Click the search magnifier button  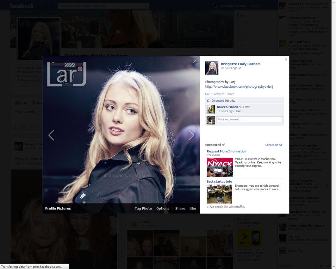point(146,6)
